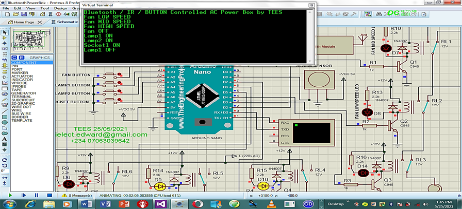Pause the running simulation
Image resolution: width=462 pixels, height=209 pixels.
pyautogui.click(x=36, y=195)
